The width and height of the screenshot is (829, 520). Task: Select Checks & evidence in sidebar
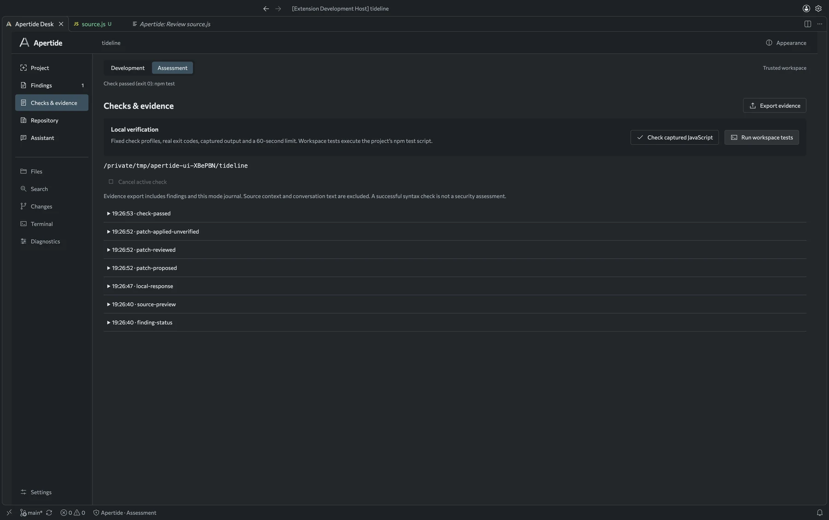52,103
